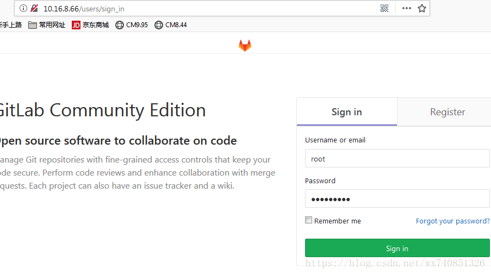Click the insecure connection lock icon
The image size is (491, 274).
tap(34, 9)
